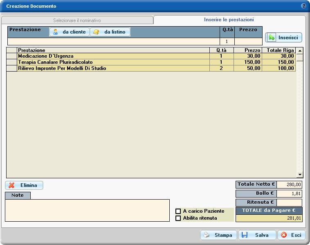Click the Elimina button
Screen dimensions: 310x245
point(24,185)
